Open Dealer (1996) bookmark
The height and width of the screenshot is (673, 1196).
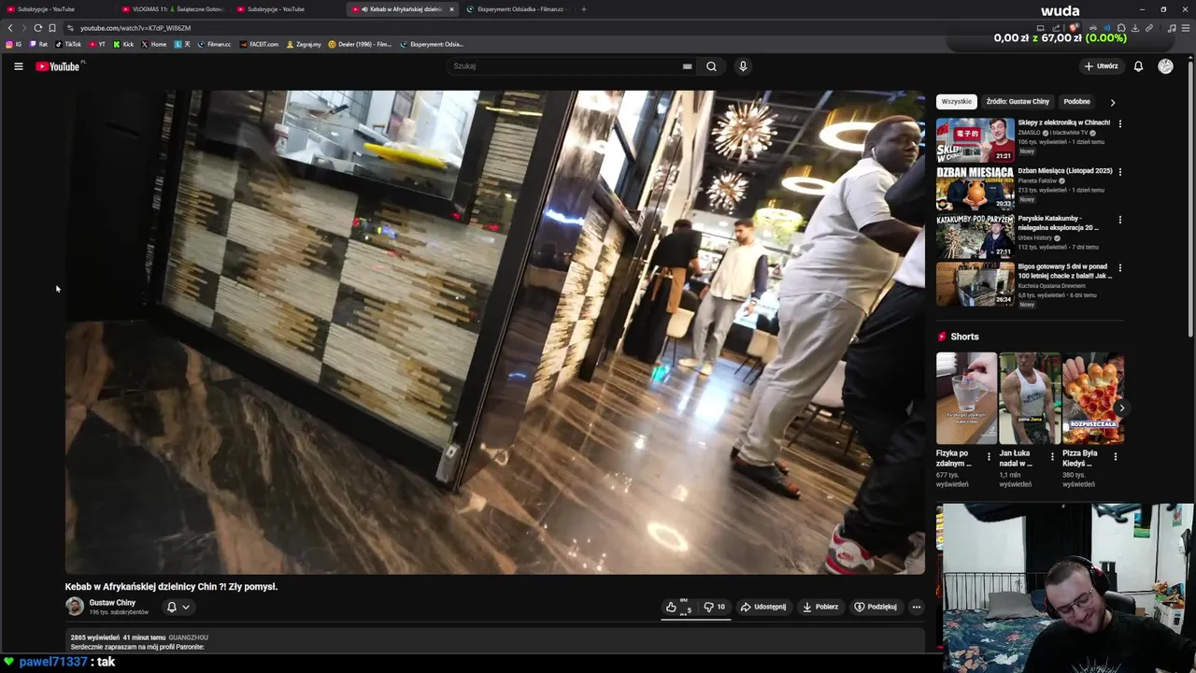[x=360, y=44]
